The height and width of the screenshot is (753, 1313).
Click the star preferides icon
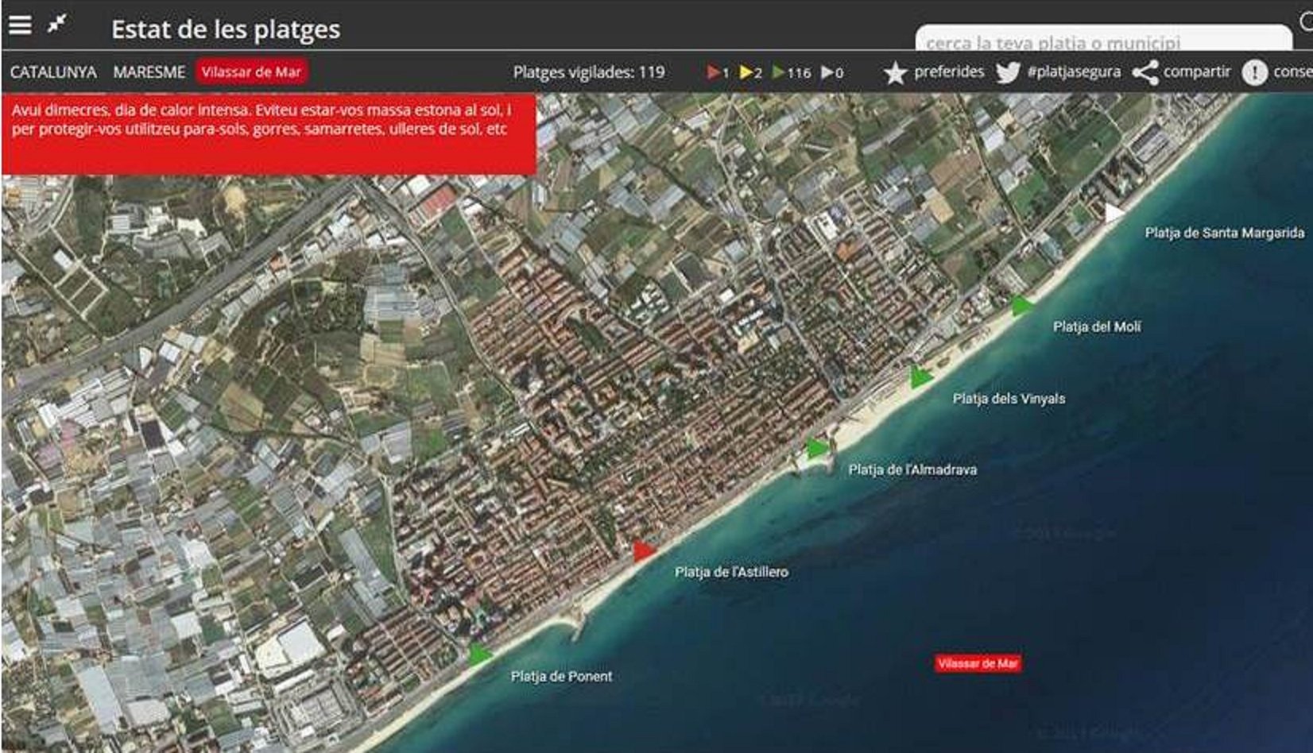895,73
